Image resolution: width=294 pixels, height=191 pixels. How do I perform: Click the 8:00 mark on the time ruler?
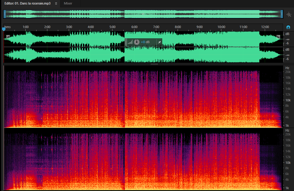(x=178, y=27)
